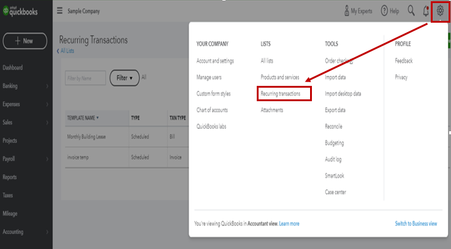Open Taxes in the sidebar
Viewport: 451px width, 249px height.
(x=8, y=195)
